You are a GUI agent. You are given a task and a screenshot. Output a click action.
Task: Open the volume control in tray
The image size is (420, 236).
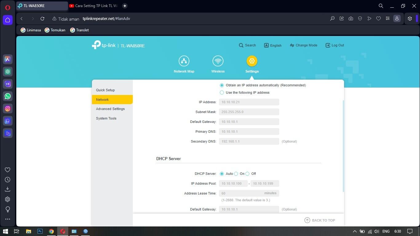(377, 231)
